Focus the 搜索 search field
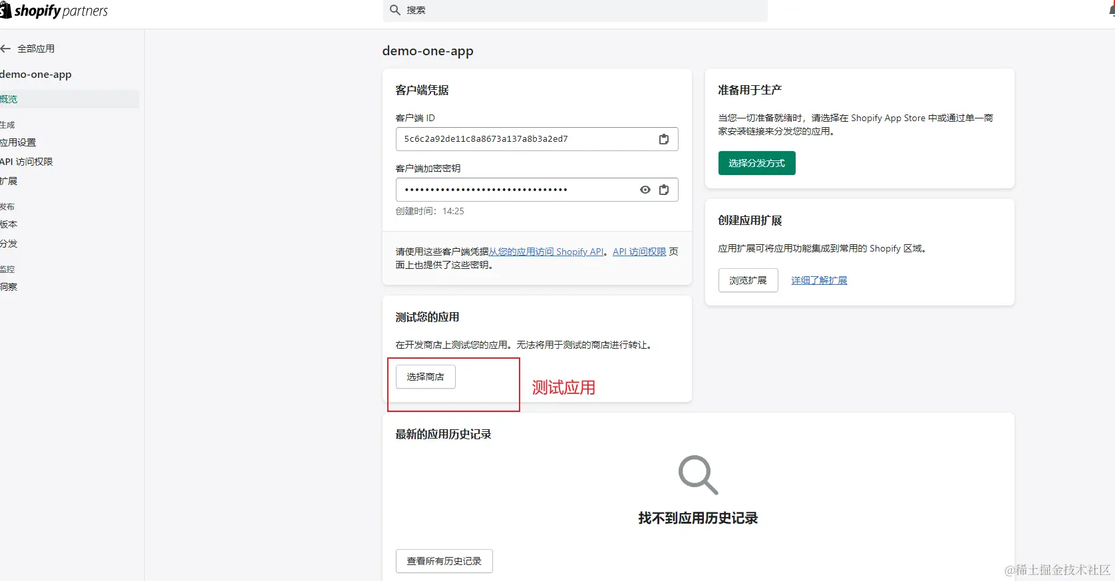Image resolution: width=1115 pixels, height=581 pixels. (575, 10)
